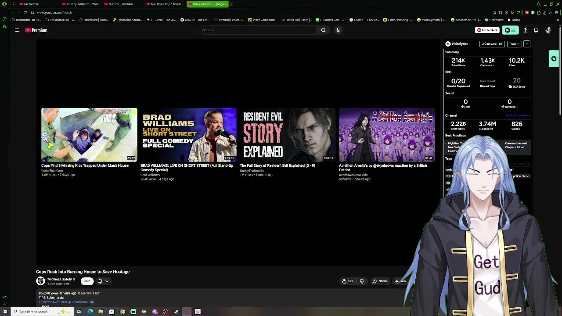Open the account avatar menu
Screen dimensions: 562x316
pyautogui.click(x=548, y=30)
